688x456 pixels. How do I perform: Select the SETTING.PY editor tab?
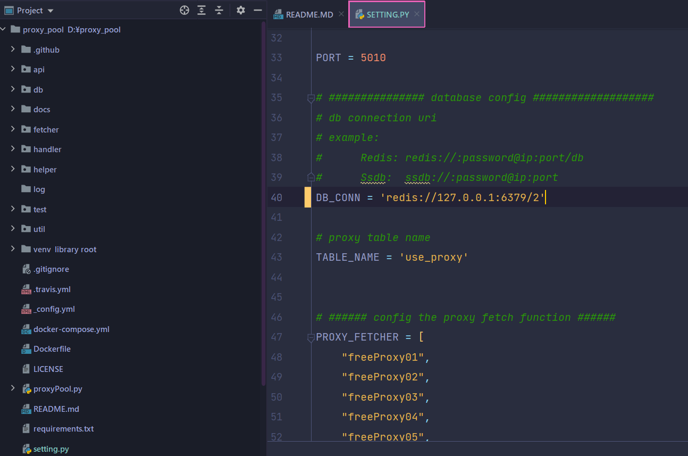tap(388, 14)
